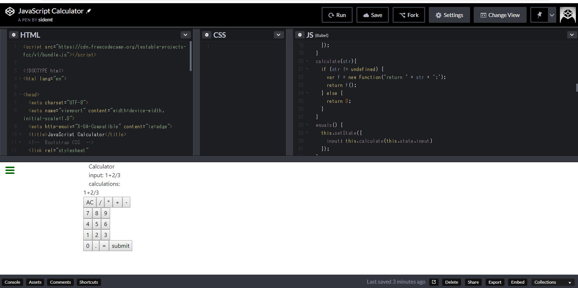
Task: Edit pen title using pencil icon
Action: tap(89, 11)
